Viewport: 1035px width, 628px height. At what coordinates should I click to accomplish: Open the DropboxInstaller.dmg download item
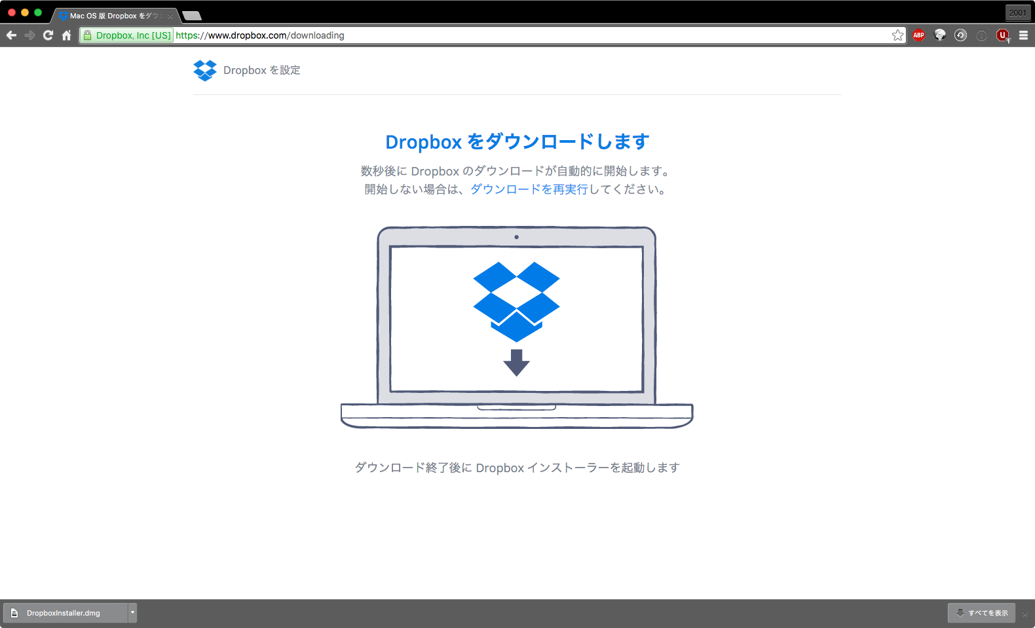pyautogui.click(x=66, y=613)
